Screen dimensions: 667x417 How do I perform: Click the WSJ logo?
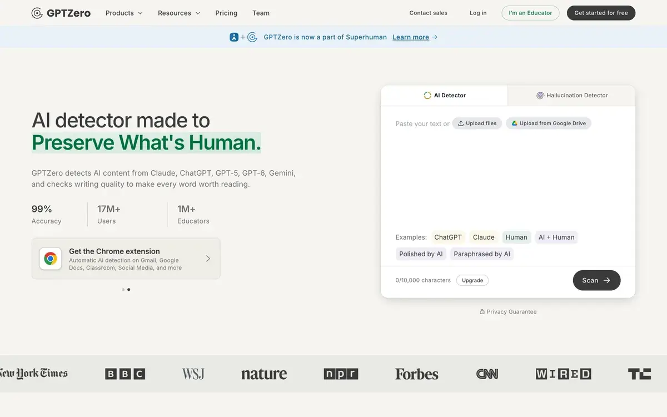(193, 374)
